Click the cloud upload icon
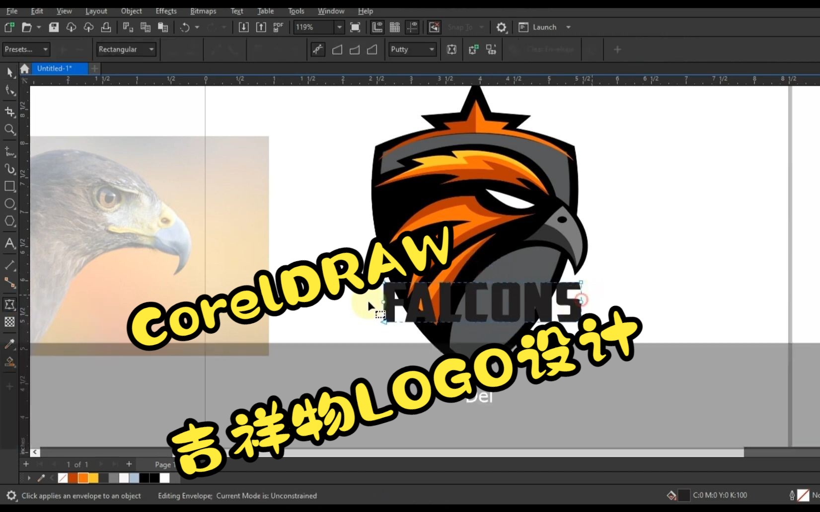The height and width of the screenshot is (512, 820). pyautogui.click(x=88, y=27)
